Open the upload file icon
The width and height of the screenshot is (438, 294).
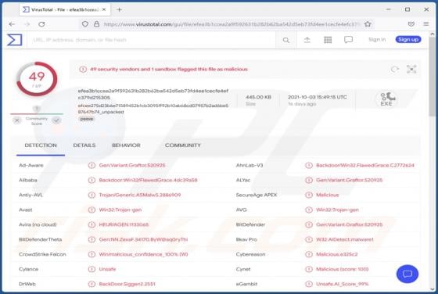point(307,40)
